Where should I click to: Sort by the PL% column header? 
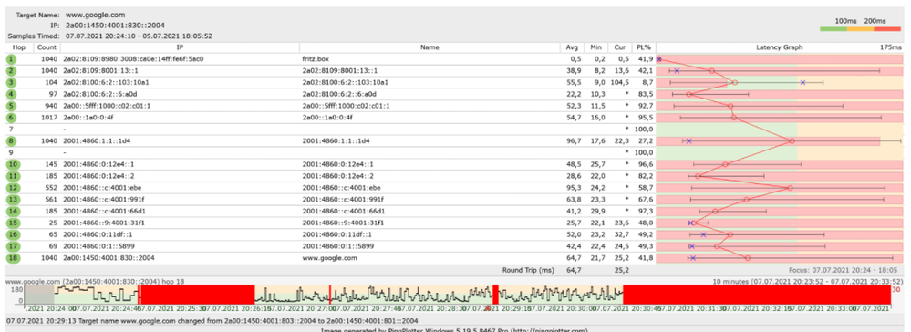coord(644,47)
